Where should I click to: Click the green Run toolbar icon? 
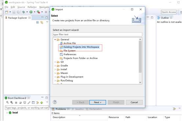tap(31, 12)
